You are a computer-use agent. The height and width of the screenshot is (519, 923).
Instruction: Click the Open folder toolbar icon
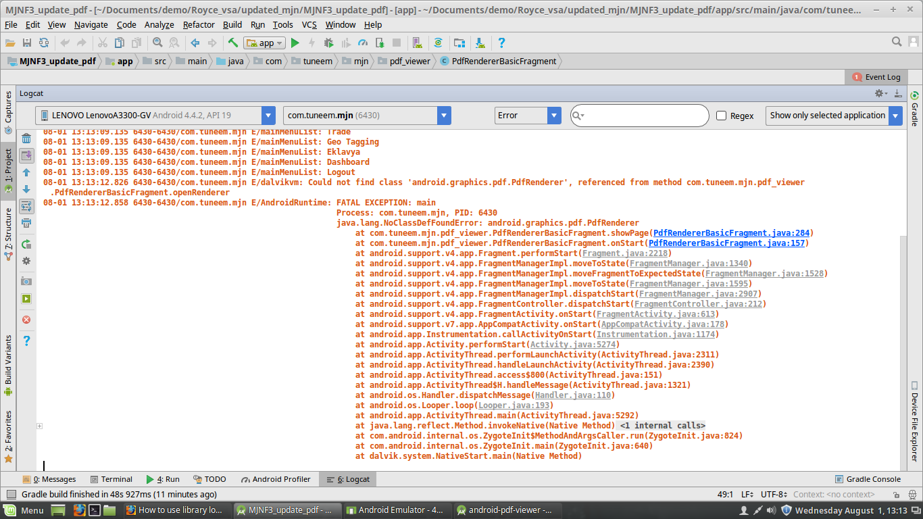tap(10, 43)
